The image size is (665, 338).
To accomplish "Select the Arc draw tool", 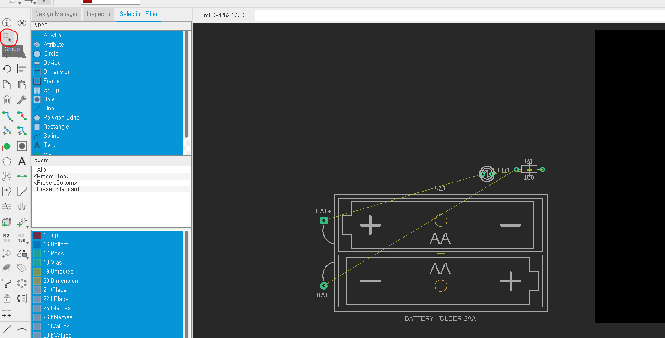I will [22, 329].
